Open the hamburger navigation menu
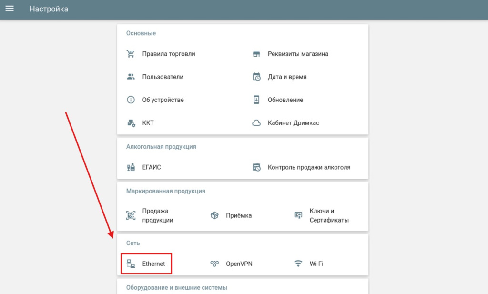Screen dimensions: 488x294 click(10, 9)
